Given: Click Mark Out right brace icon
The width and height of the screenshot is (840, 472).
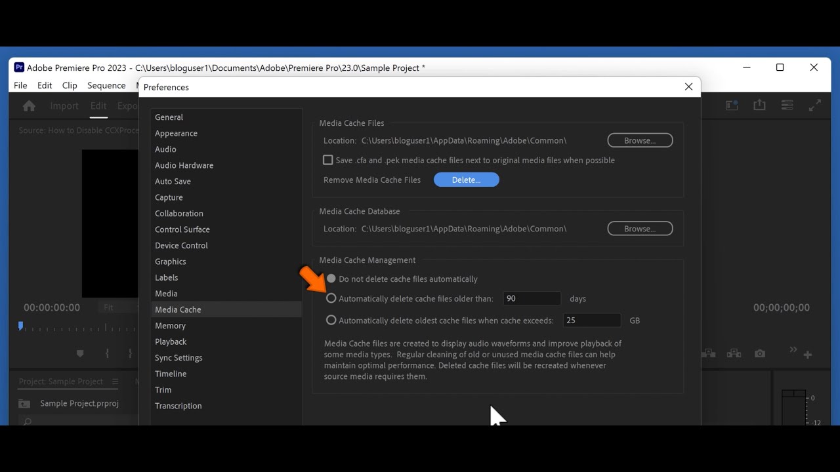Looking at the screenshot, I should 130,353.
